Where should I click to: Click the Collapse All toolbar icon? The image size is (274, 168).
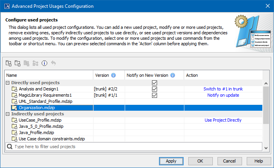18,63
